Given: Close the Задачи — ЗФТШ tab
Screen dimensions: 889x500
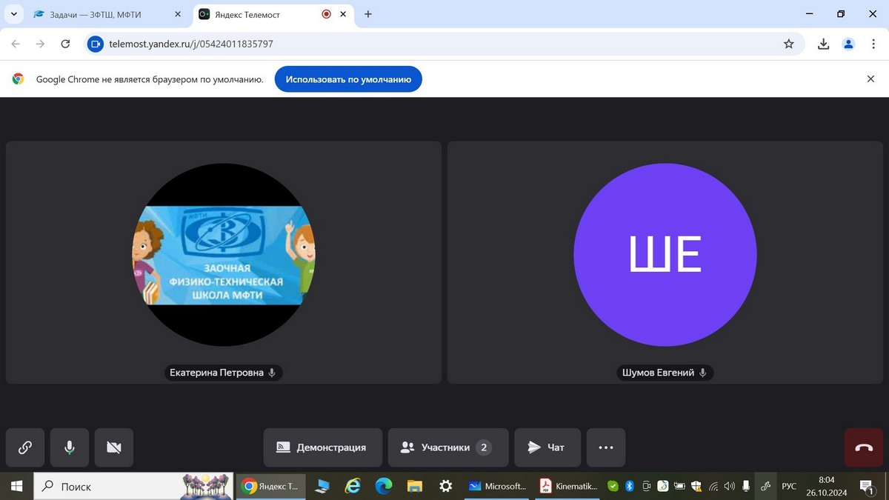Looking at the screenshot, I should (176, 14).
